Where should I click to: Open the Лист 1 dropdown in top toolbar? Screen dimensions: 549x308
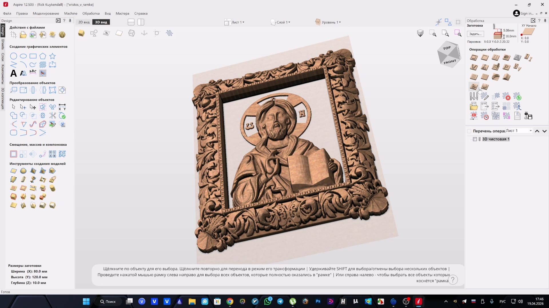coord(234,22)
